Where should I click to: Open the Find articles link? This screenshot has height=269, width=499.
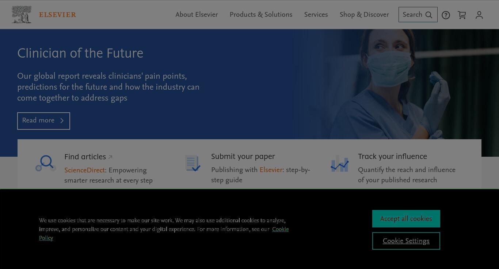85,157
